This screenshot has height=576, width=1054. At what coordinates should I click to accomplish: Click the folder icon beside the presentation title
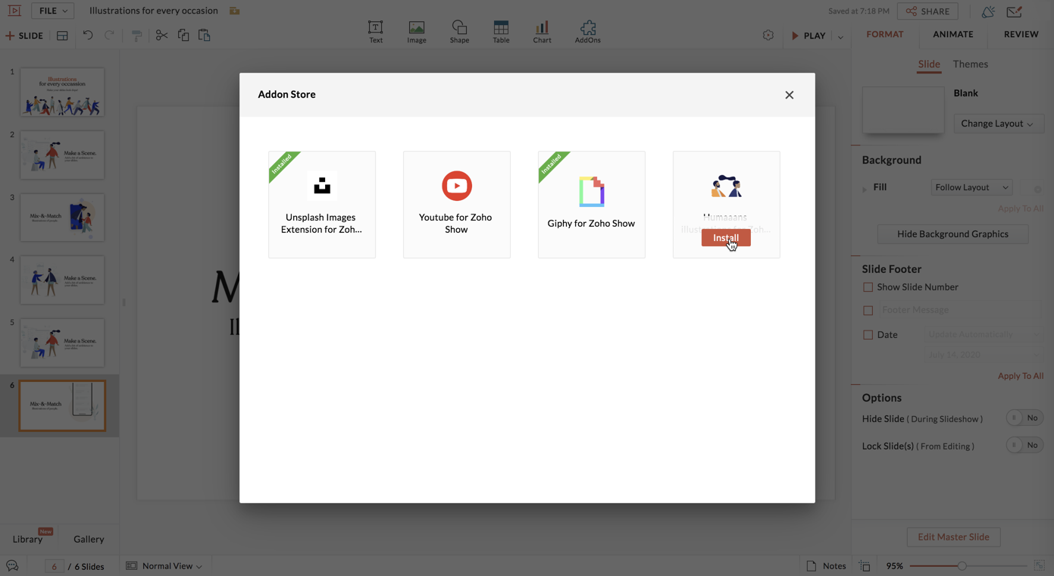pos(235,11)
